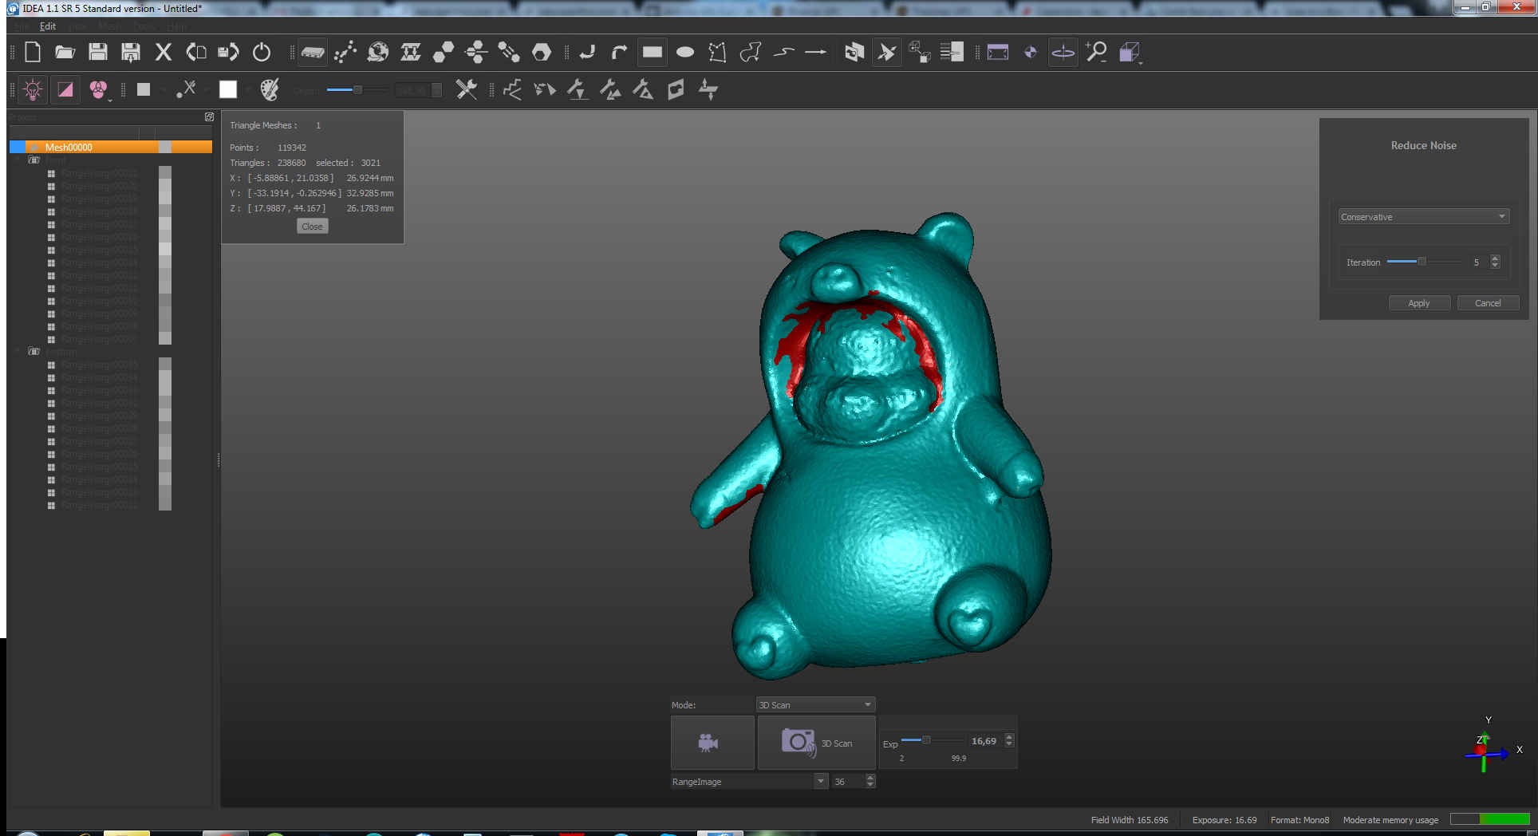Select the polygon selection tool
The width and height of the screenshot is (1538, 836).
click(x=717, y=53)
